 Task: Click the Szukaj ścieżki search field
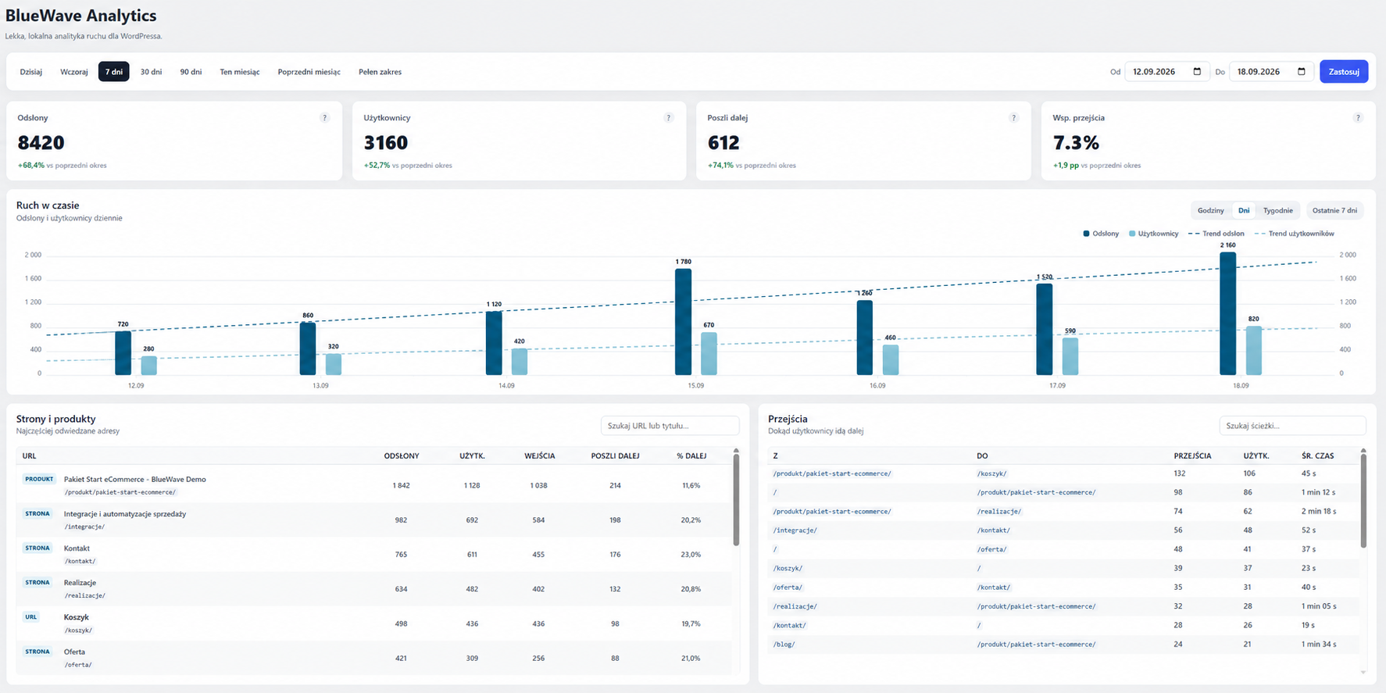1292,426
